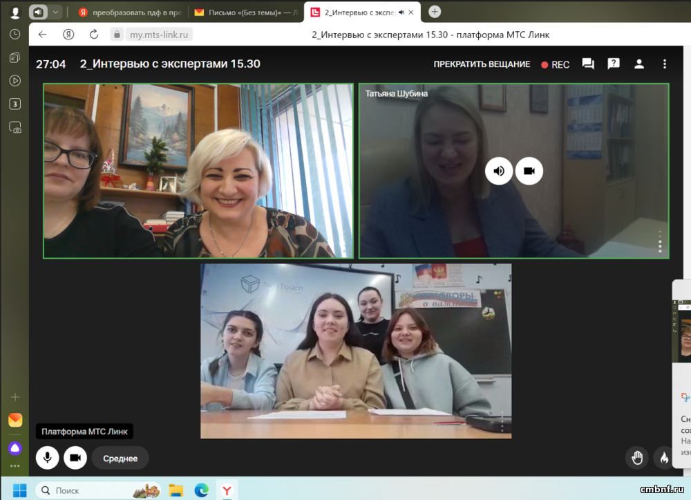Click the Windows taskbar Поиск search field

pyautogui.click(x=97, y=490)
